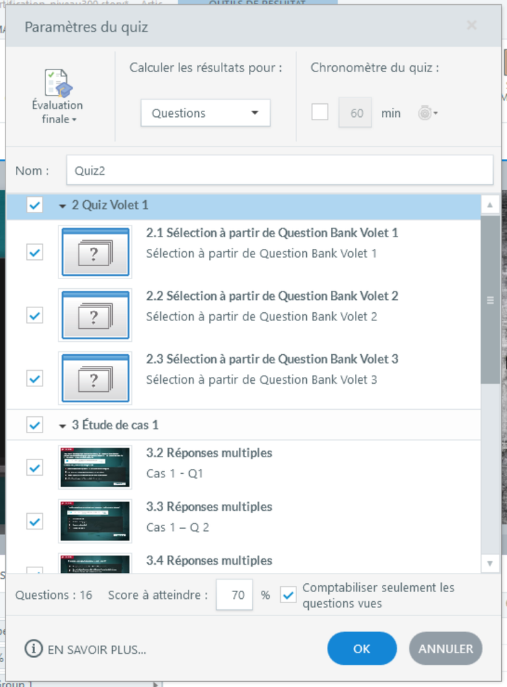
Task: Confirm with the OK button
Action: [x=362, y=648]
